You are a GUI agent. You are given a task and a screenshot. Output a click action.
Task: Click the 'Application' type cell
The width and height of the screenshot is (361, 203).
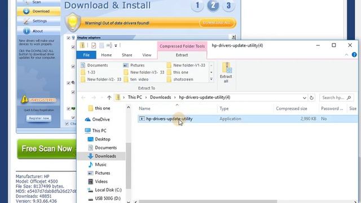coord(230,119)
